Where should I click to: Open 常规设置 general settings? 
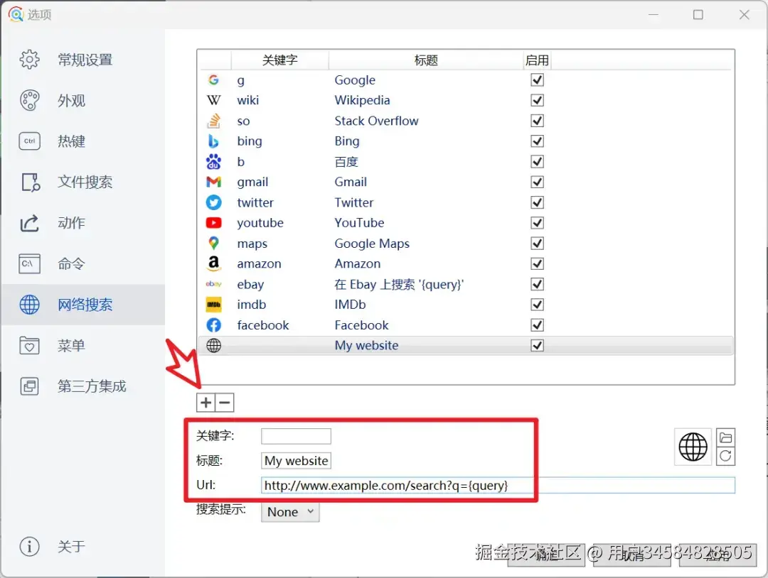tap(83, 60)
